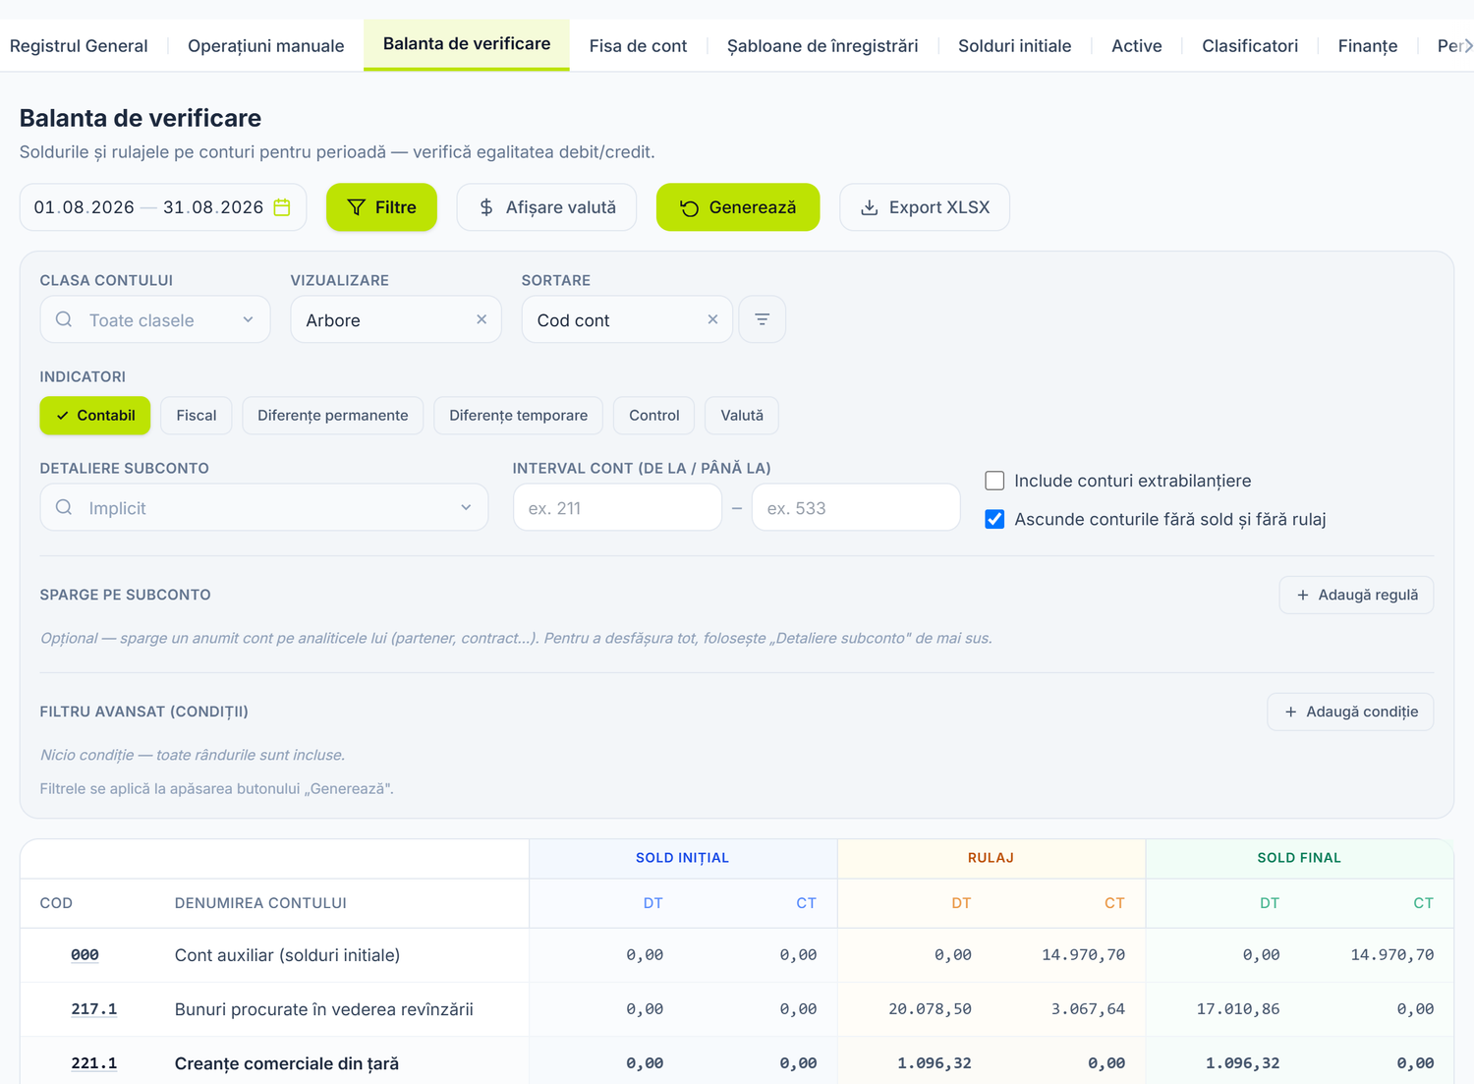Screen dimensions: 1474x1084
Task: Toggle the Fiscal indicator chip
Action: click(x=197, y=416)
